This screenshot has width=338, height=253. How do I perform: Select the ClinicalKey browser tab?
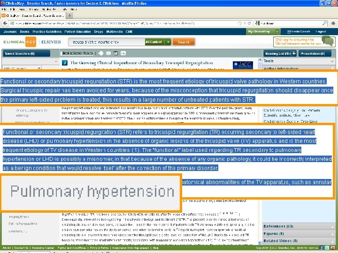(x=33, y=15)
